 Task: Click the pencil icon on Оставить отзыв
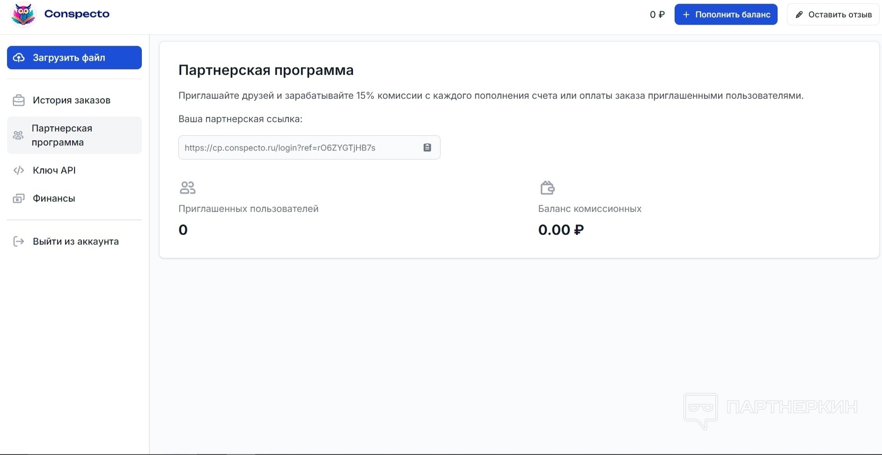coord(799,14)
